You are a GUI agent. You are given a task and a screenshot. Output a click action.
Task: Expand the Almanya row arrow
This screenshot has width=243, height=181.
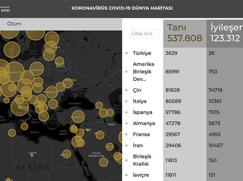point(127,123)
